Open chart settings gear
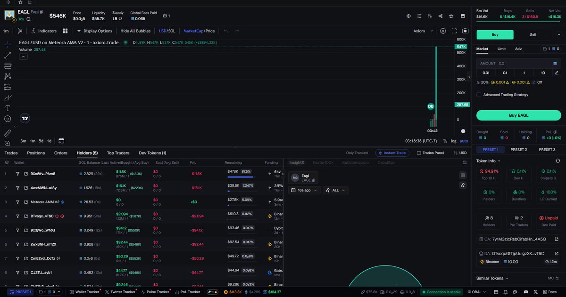 click(x=443, y=31)
